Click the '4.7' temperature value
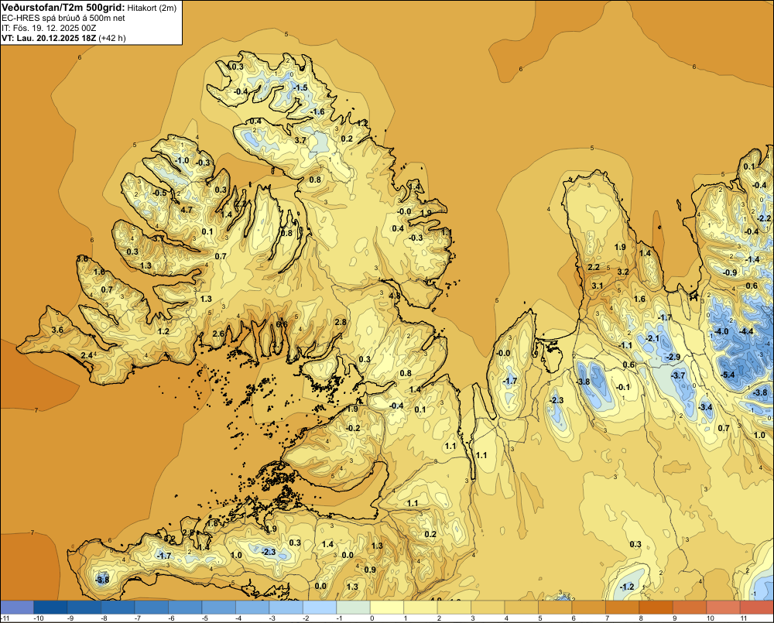The height and width of the screenshot is (623, 774). click(x=187, y=210)
